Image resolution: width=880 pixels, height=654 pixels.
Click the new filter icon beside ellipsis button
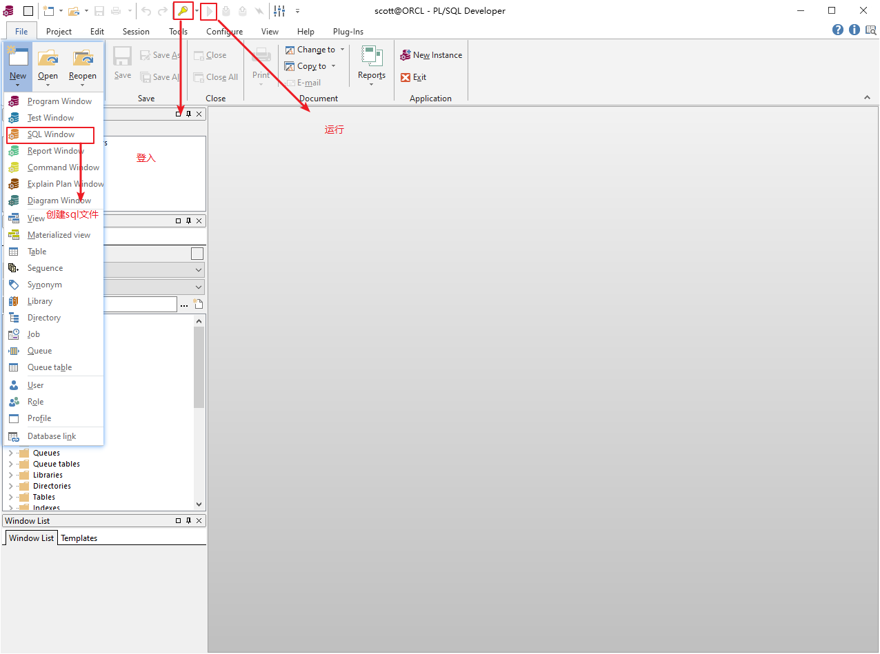pos(199,304)
